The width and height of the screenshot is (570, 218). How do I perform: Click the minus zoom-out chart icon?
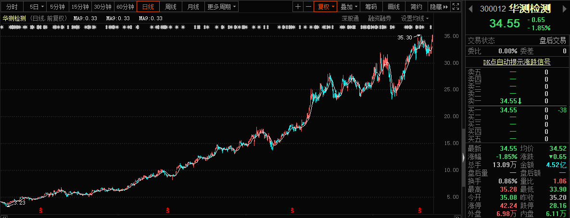(x=308, y=7)
